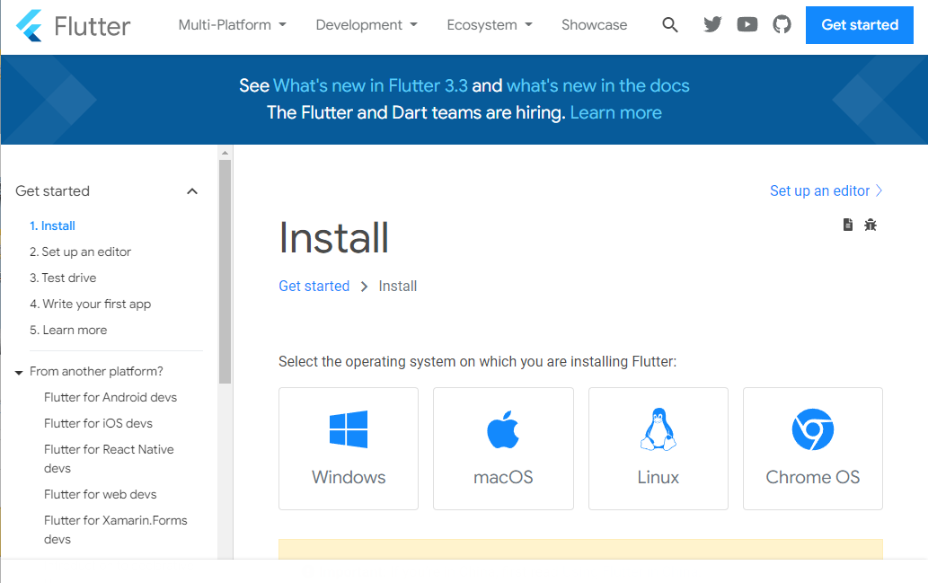
Task: Open the Multi-Platform dropdown menu
Action: [x=232, y=25]
